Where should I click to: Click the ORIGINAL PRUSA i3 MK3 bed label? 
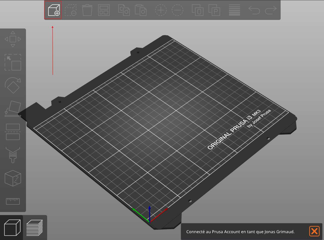[x=234, y=130]
